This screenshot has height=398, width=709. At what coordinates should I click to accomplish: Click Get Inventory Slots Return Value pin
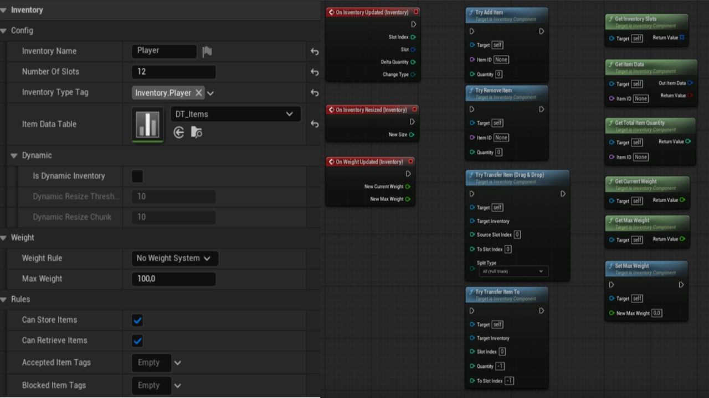click(x=682, y=38)
